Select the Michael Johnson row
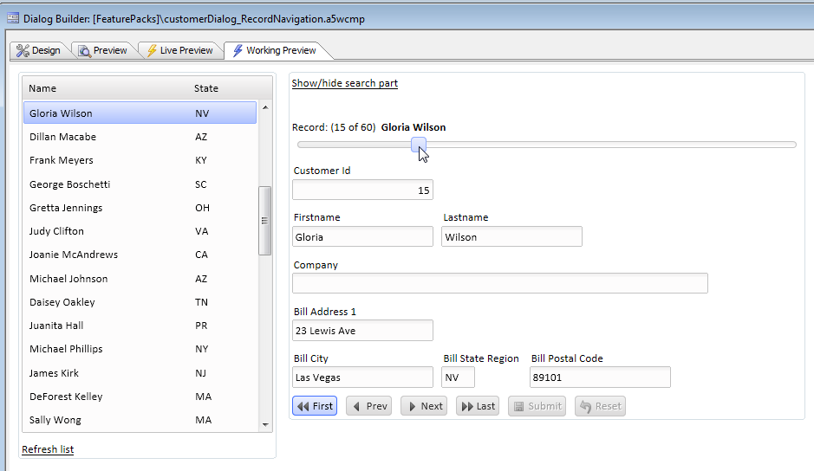The image size is (814, 471). coord(140,279)
